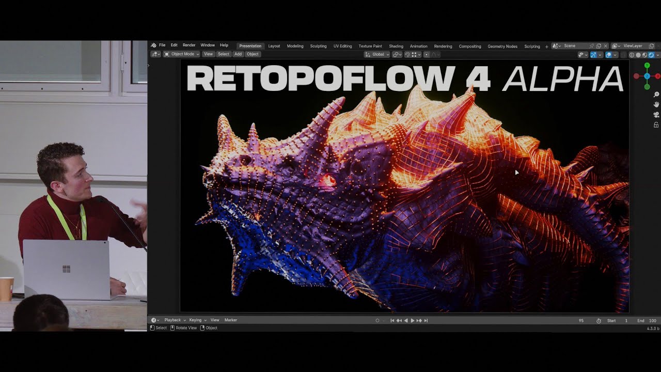Open the timeline Keying menu
The image size is (661, 372).
197,320
